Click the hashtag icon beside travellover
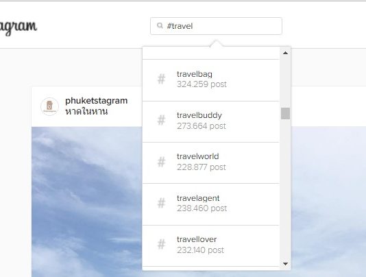The width and height of the screenshot is (366, 277). click(x=161, y=244)
